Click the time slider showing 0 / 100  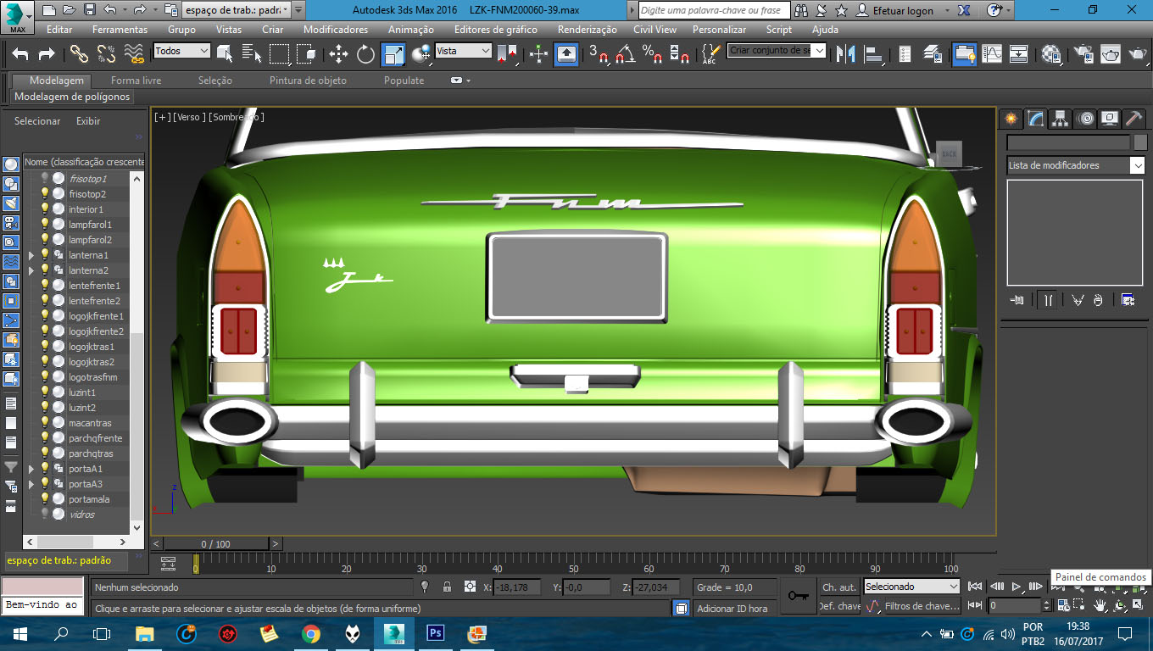click(x=215, y=544)
